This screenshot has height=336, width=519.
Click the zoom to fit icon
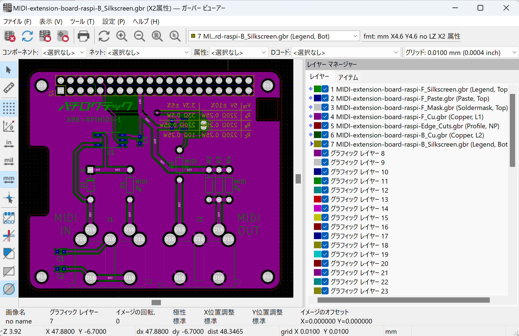pyautogui.click(x=157, y=36)
